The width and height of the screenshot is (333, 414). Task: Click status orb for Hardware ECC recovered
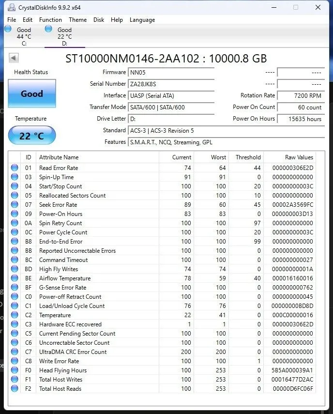(15, 324)
